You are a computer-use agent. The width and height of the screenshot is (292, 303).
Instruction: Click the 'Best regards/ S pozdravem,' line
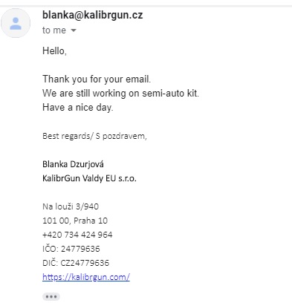tap(94, 136)
